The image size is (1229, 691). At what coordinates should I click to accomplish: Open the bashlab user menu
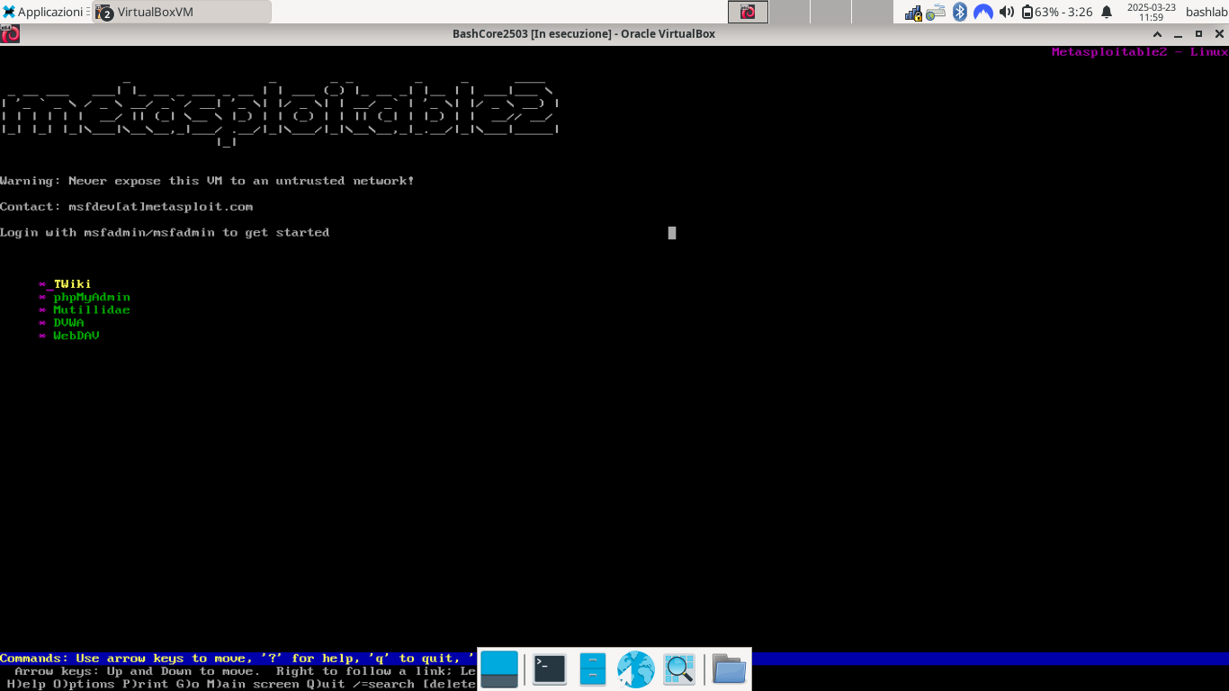click(1207, 12)
